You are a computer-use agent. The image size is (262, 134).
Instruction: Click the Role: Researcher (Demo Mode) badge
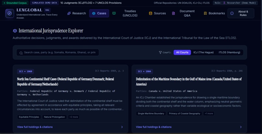click(235, 3)
